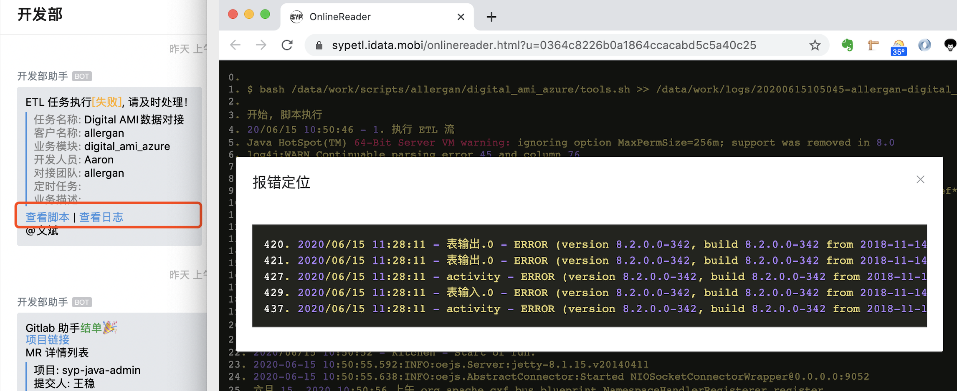Viewport: 957px width, 391px height.
Task: Click the browser forward arrow
Action: 261,45
